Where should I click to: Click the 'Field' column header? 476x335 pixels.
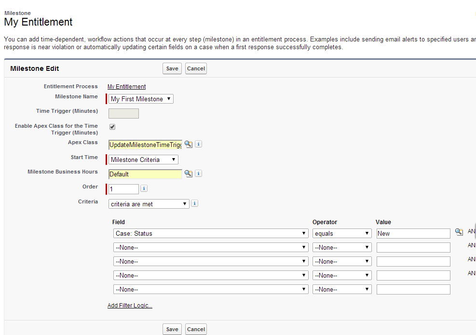pyautogui.click(x=118, y=222)
